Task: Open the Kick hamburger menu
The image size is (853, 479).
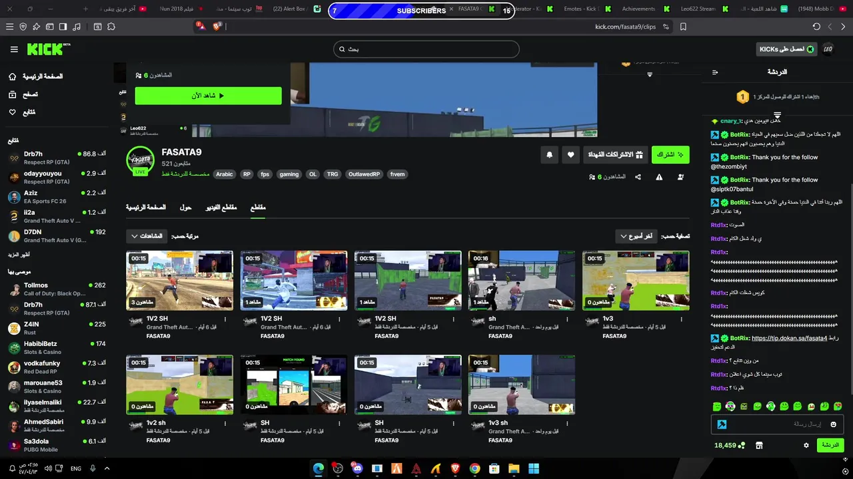Action: click(14, 49)
